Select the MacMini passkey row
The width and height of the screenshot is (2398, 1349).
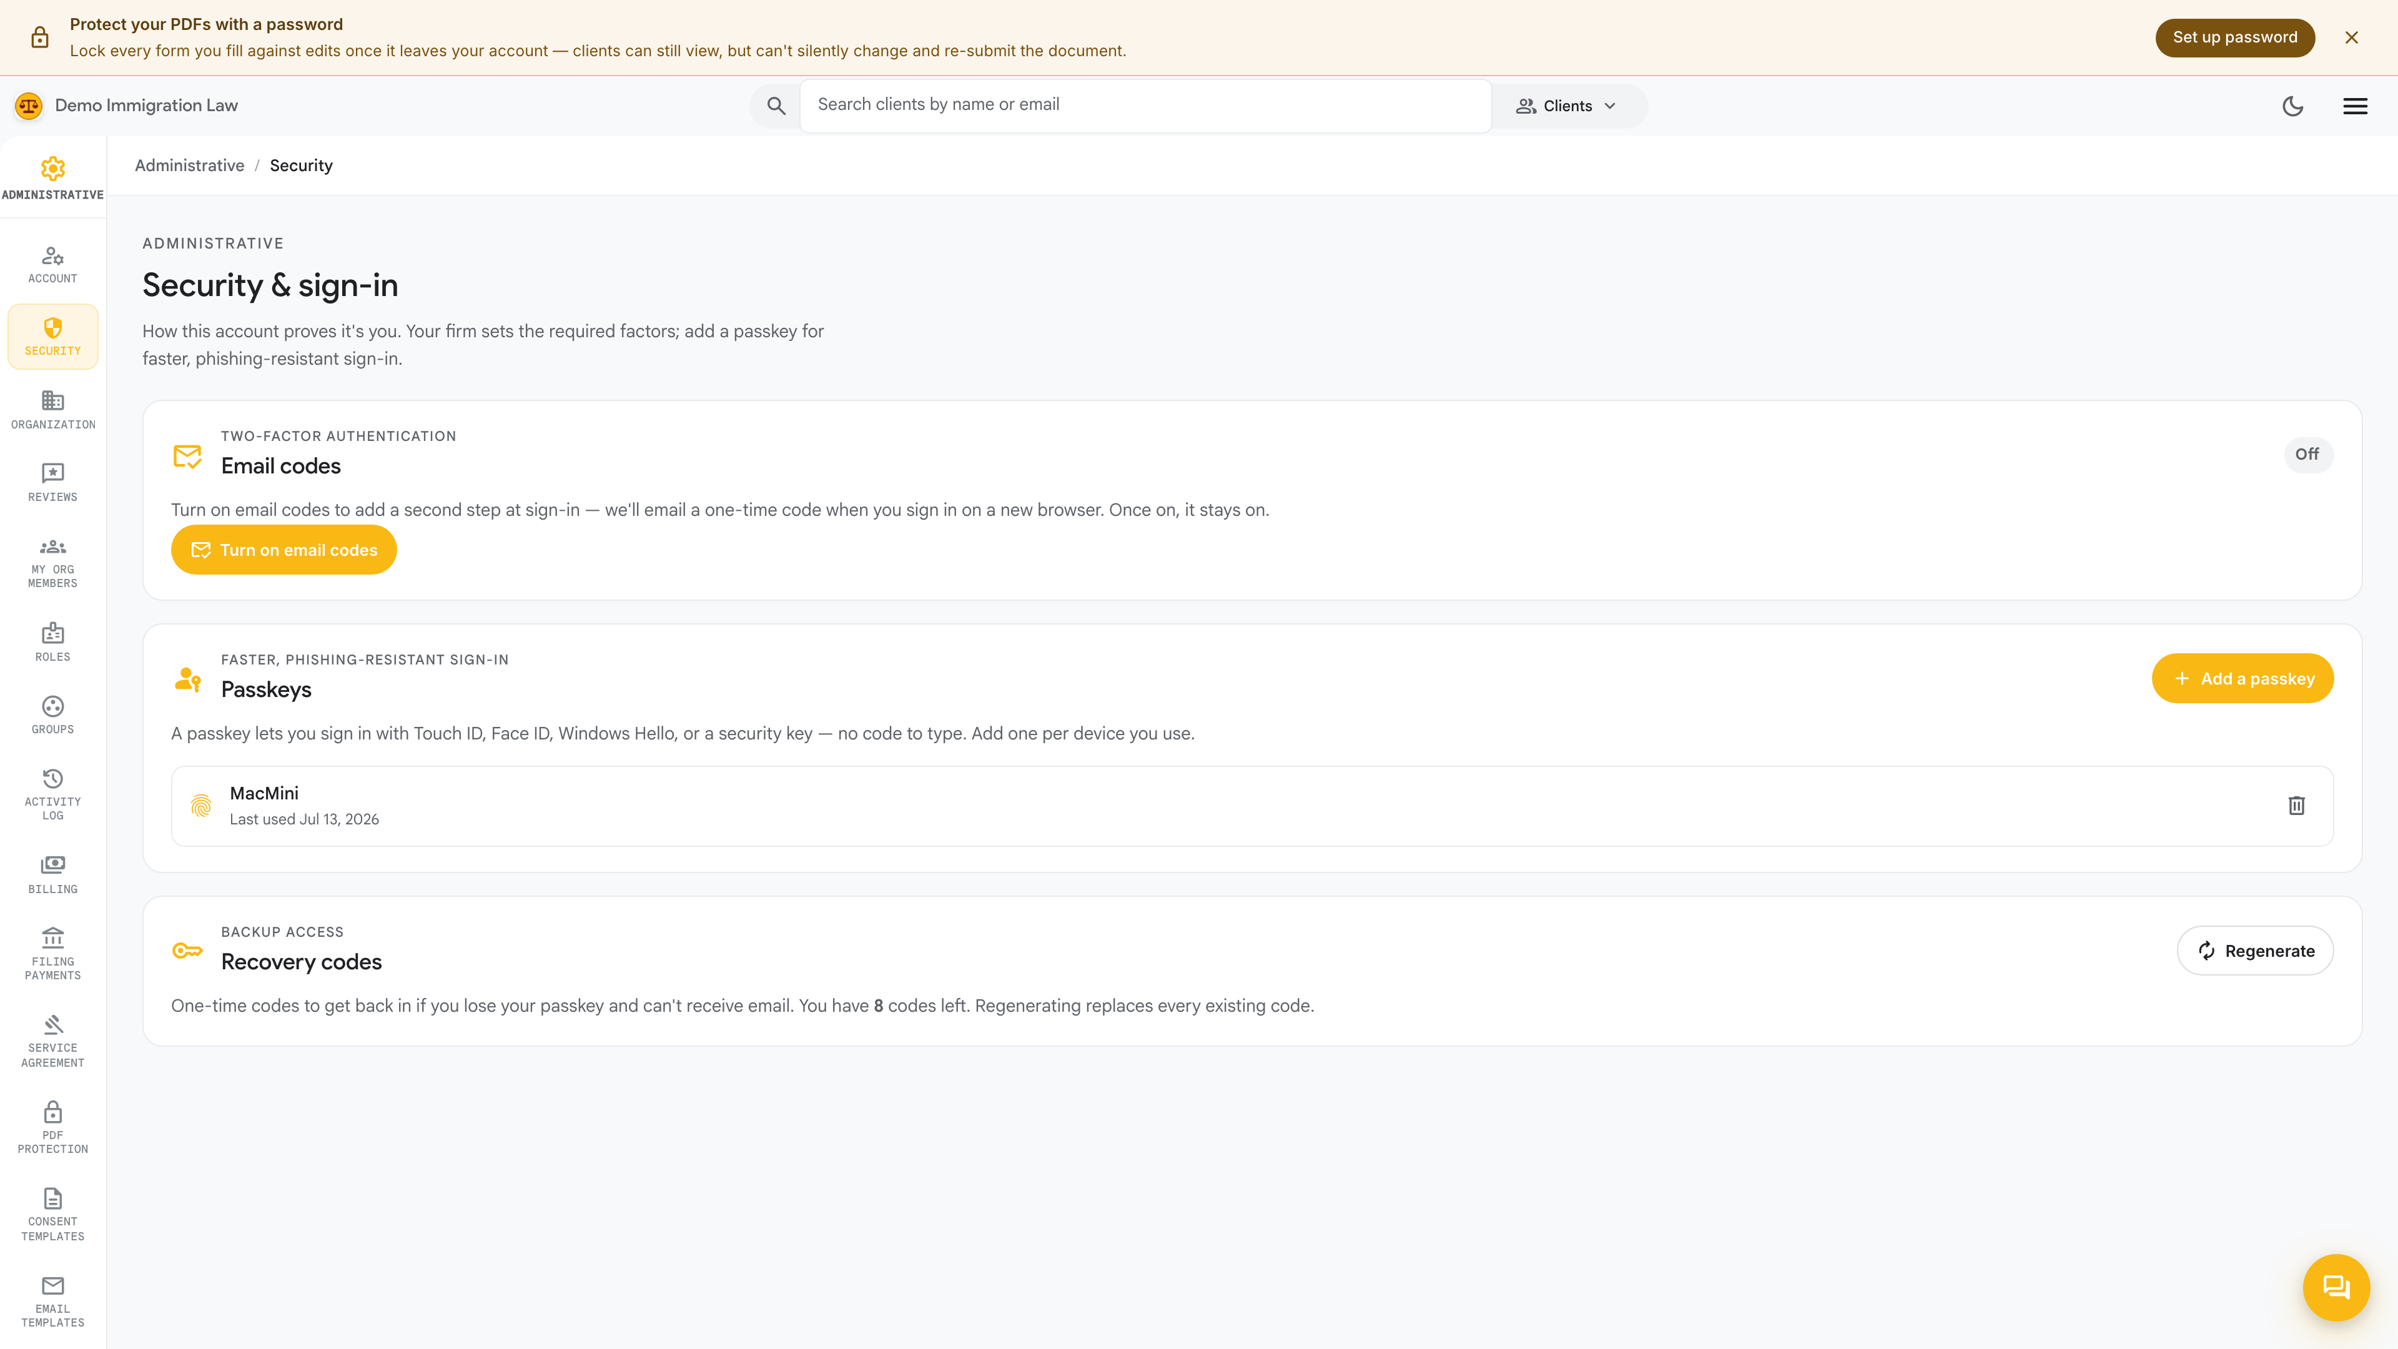point(1252,806)
